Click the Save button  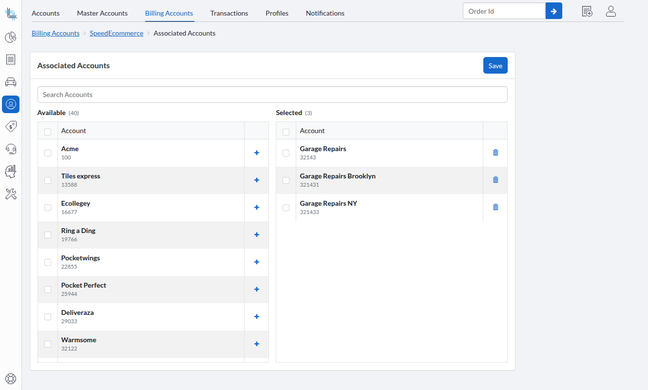(496, 66)
